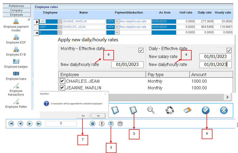The image size is (238, 153).
Task: Click the blank notepad icon
Action: (115, 110)
